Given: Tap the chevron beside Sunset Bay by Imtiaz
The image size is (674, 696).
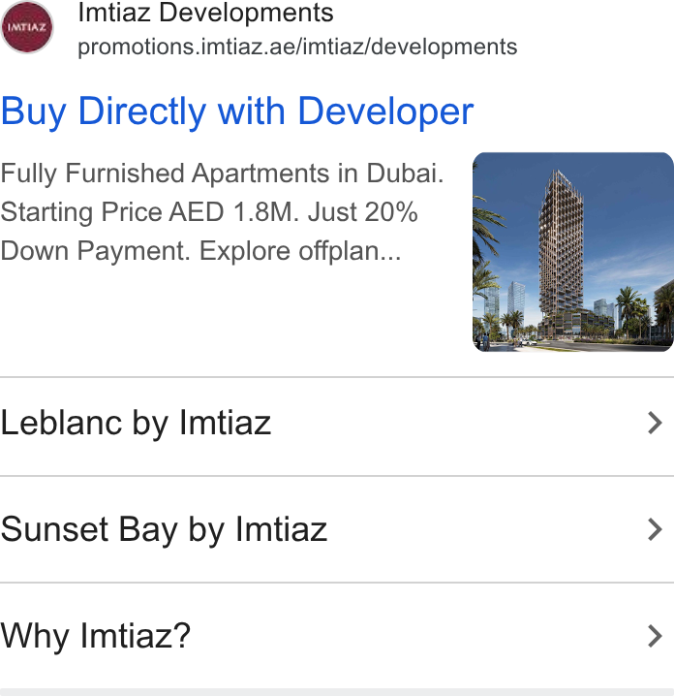Looking at the screenshot, I should coord(655,529).
